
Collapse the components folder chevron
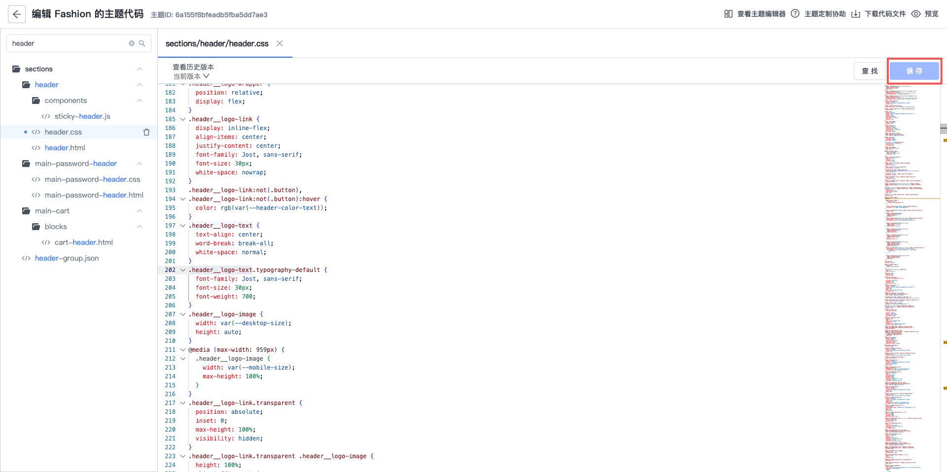(140, 101)
